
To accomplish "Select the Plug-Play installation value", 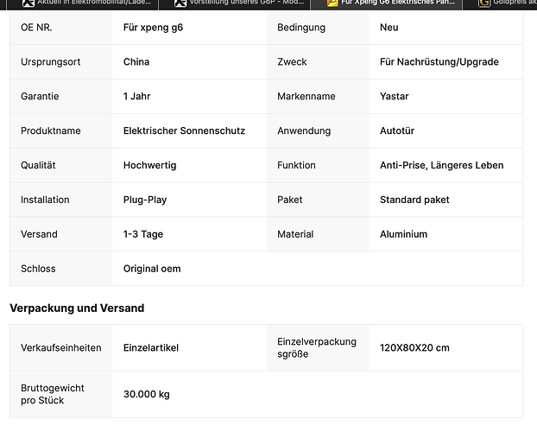I will pyautogui.click(x=145, y=200).
